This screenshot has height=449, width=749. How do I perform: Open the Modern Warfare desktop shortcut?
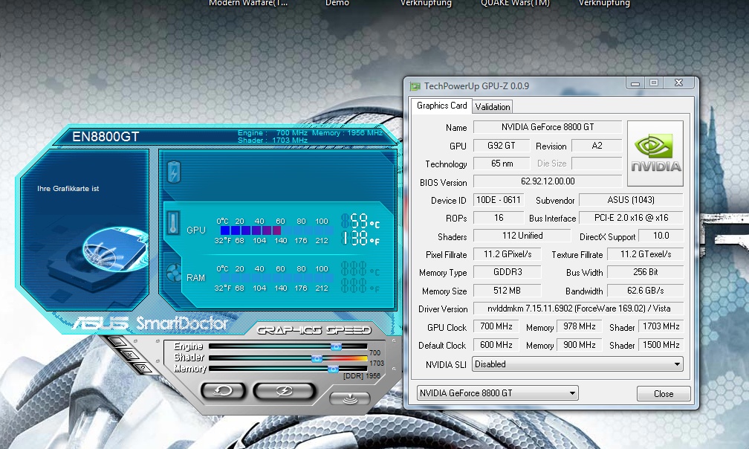pos(248,3)
